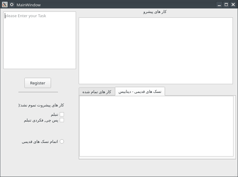
Task: Close the MainWindow window
Action: coord(233,5)
